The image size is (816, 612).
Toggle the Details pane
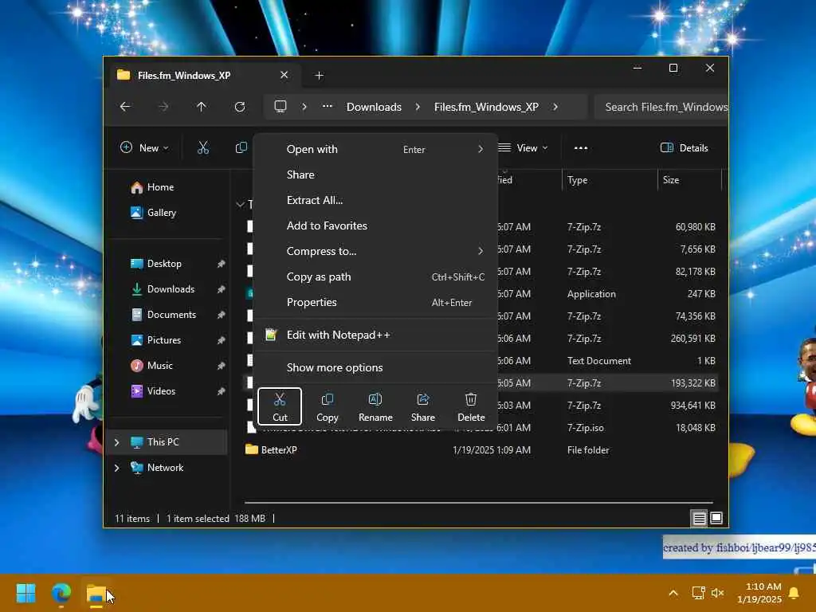[x=684, y=147]
